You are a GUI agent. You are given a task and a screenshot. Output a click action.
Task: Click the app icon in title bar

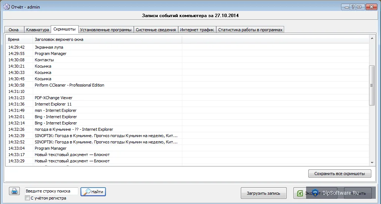coord(7,7)
